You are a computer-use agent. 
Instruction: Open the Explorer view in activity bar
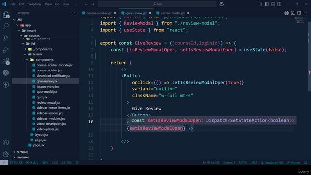pos(6,15)
